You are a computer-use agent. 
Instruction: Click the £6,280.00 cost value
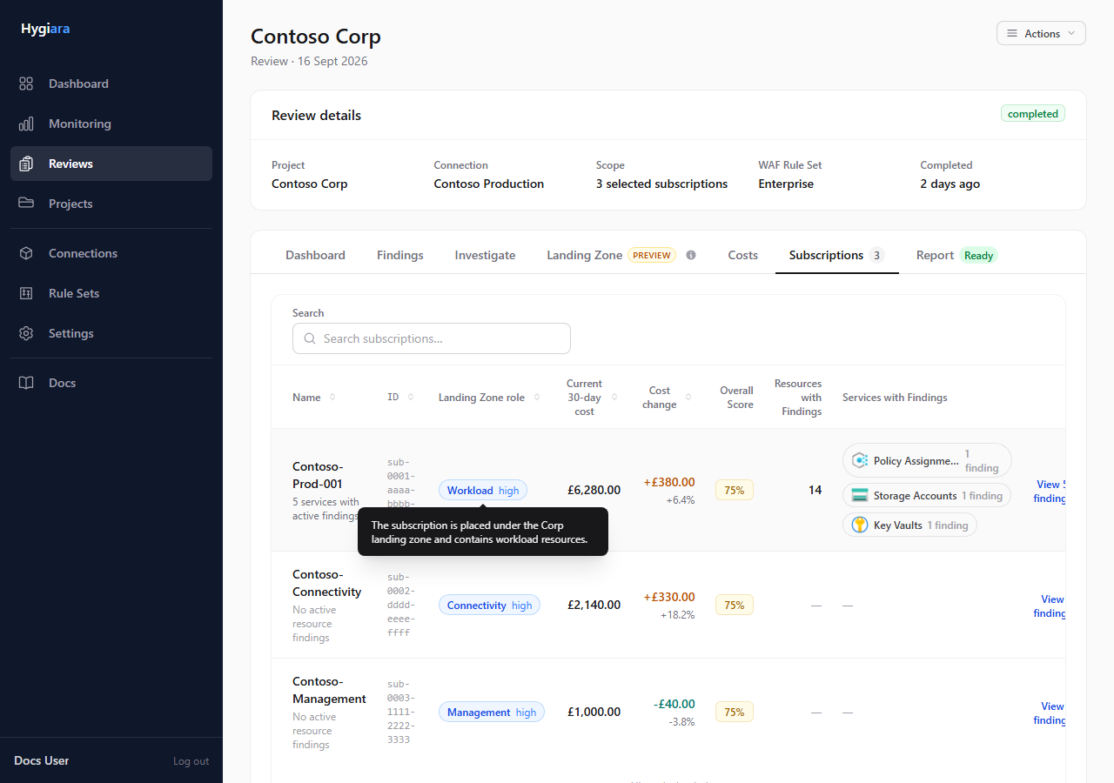[x=594, y=490]
